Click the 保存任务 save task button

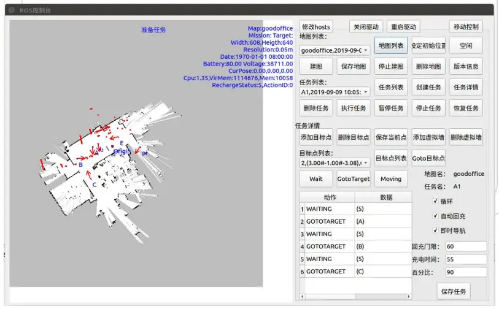click(x=454, y=292)
